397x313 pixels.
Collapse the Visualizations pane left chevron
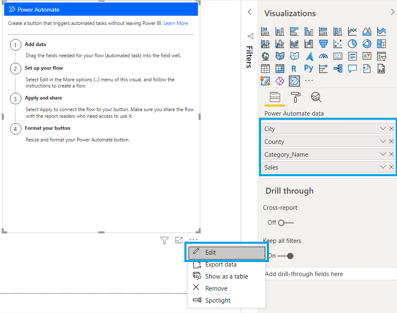click(249, 12)
